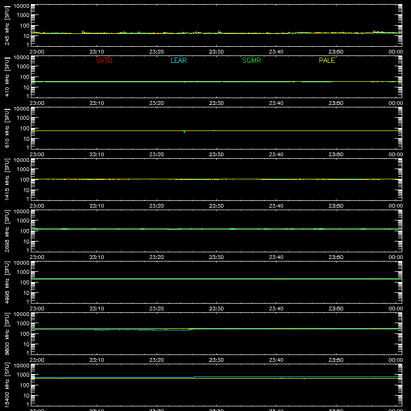This screenshot has width=411, height=411.
Task: Click 23:10 tick label under 8800 MHz plot
Action: pyautogui.click(x=97, y=360)
